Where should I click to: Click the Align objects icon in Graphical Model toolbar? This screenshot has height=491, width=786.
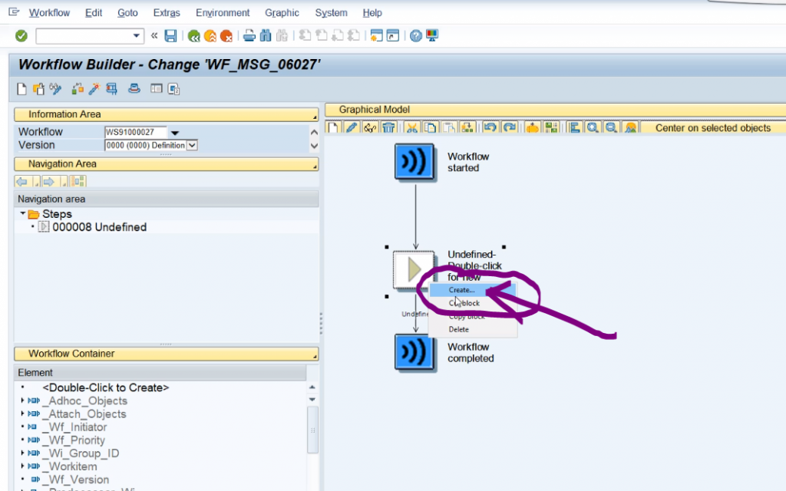tap(574, 128)
